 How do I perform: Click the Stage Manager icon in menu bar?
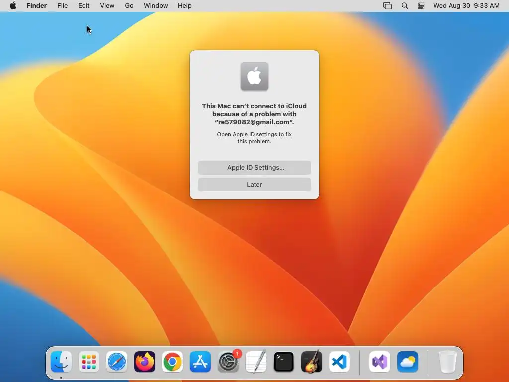click(x=388, y=6)
